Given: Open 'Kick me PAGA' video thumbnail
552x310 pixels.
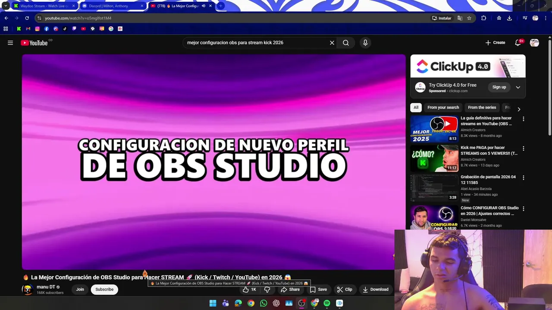Looking at the screenshot, I should (434, 158).
